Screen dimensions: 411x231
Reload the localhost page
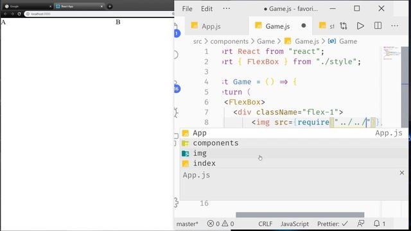coord(19,14)
